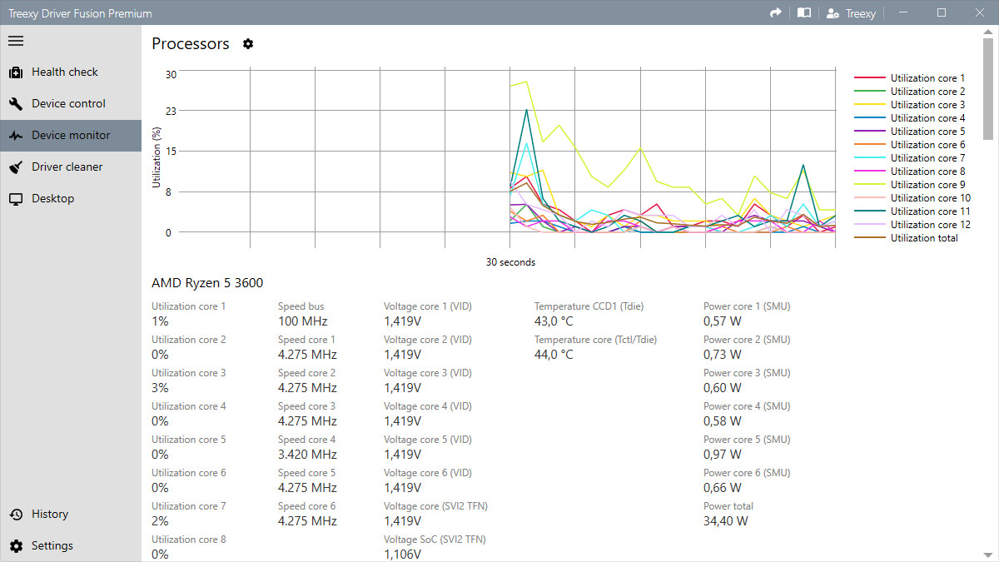This screenshot has width=999, height=562.
Task: Click the Device control wrench icon
Action: 16,104
